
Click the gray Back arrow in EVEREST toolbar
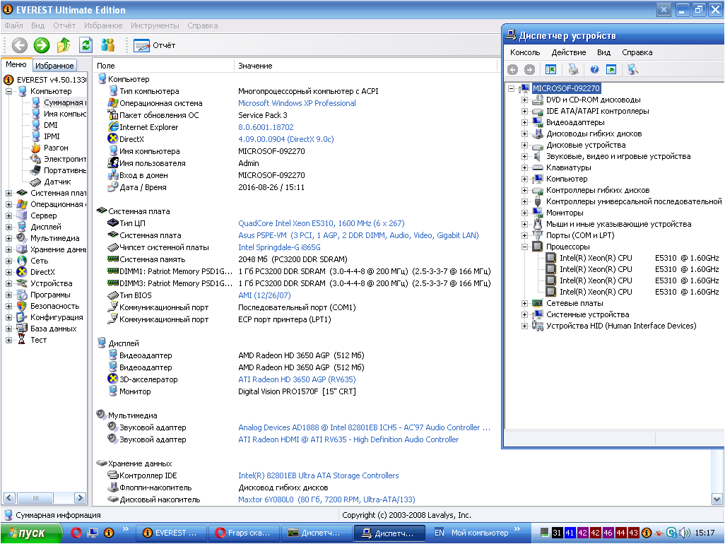click(19, 45)
